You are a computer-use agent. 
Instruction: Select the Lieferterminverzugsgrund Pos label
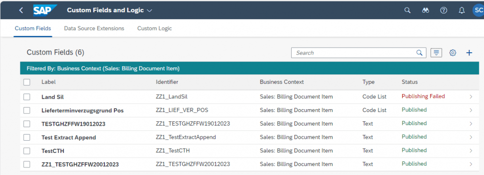[82, 110]
